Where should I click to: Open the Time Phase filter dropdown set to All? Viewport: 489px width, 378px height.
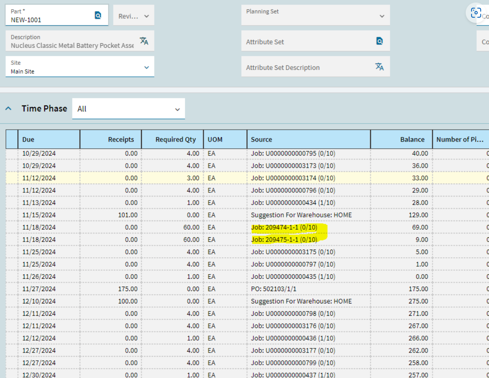click(x=128, y=108)
